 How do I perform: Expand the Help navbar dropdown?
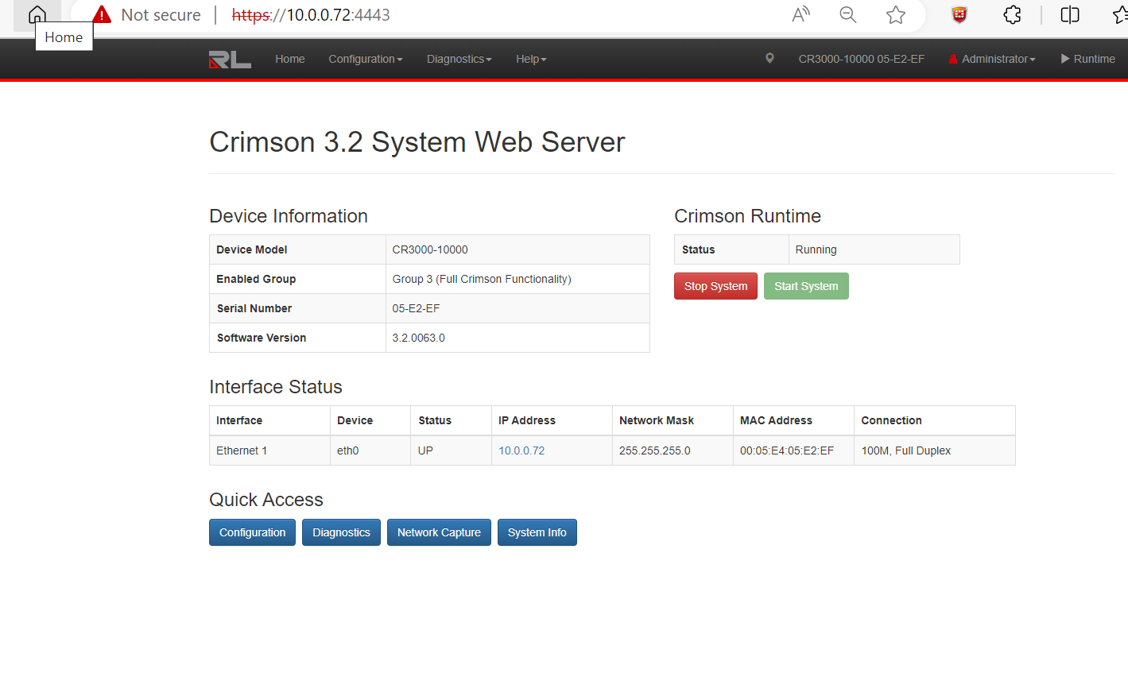(x=531, y=59)
